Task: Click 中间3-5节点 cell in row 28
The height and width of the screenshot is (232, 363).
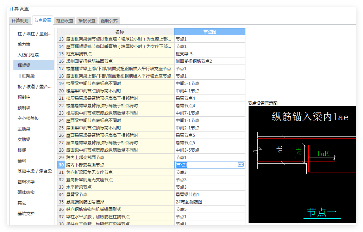Action: (x=210, y=150)
